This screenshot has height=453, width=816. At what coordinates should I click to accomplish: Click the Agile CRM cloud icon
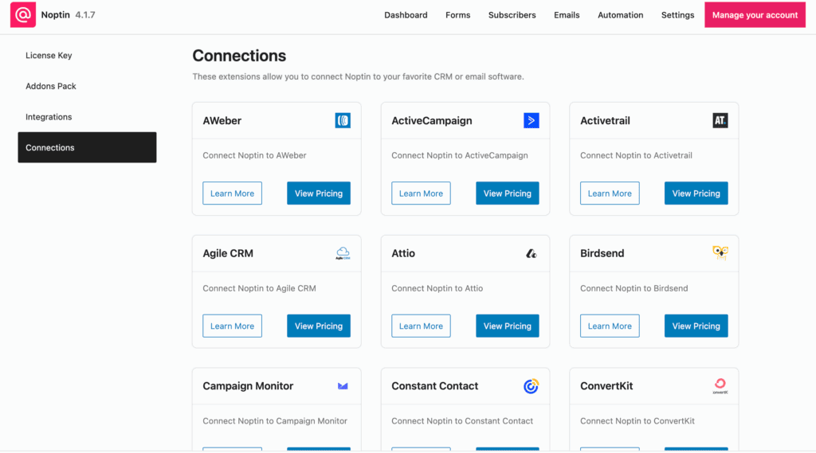(x=343, y=253)
